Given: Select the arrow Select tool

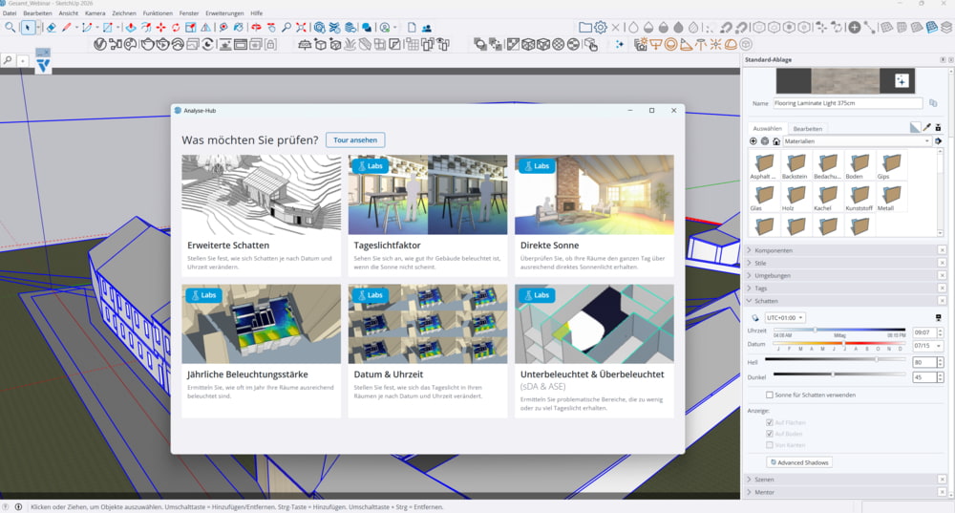Looking at the screenshot, I should pyautogui.click(x=28, y=28).
